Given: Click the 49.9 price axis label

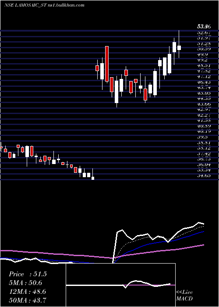Looking at the screenshot, I should tap(203, 54).
